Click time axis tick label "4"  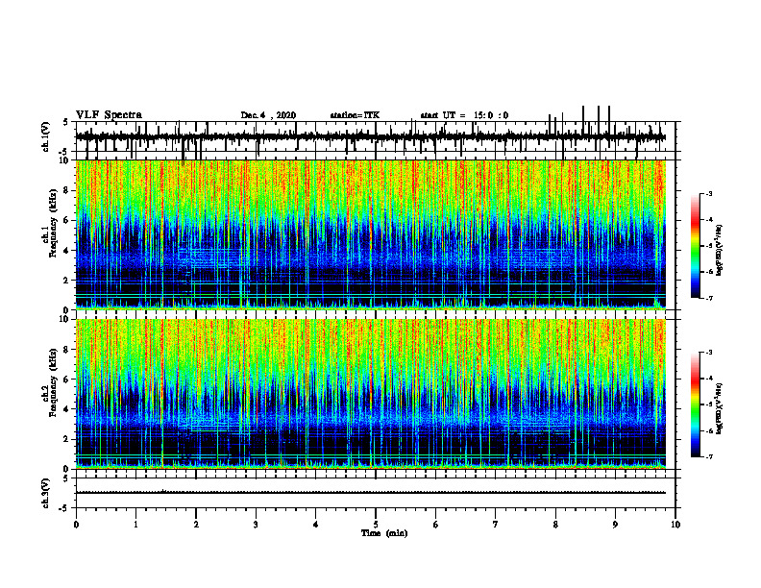[316, 525]
